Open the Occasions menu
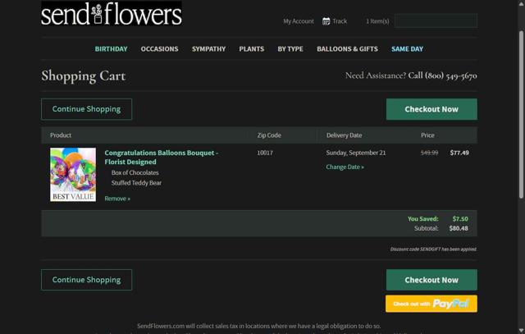This screenshot has height=334, width=525. [159, 49]
